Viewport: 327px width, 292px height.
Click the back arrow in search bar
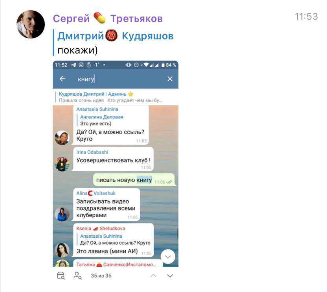[62, 79]
